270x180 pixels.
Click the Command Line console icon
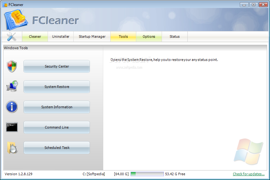(12, 127)
